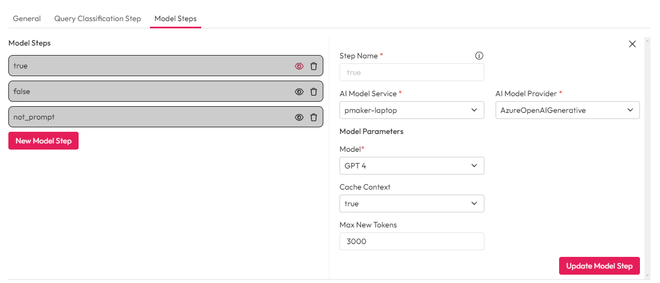Click the right panel vertical scrollbar
The height and width of the screenshot is (283, 660).
(x=647, y=156)
